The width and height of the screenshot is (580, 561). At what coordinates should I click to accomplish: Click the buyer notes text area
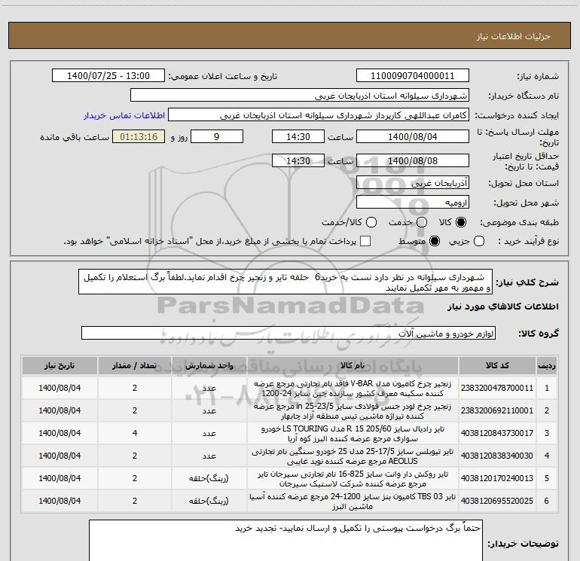point(285,540)
